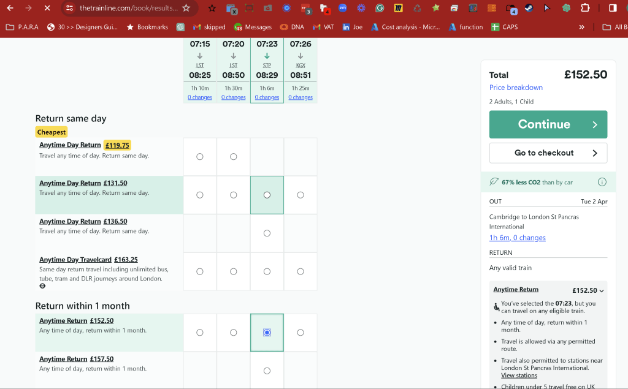Click the address bar URL field
This screenshot has height=389, width=628.
(128, 8)
